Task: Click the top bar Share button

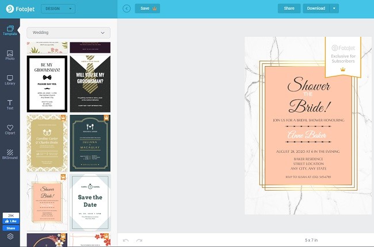Action: (x=289, y=9)
